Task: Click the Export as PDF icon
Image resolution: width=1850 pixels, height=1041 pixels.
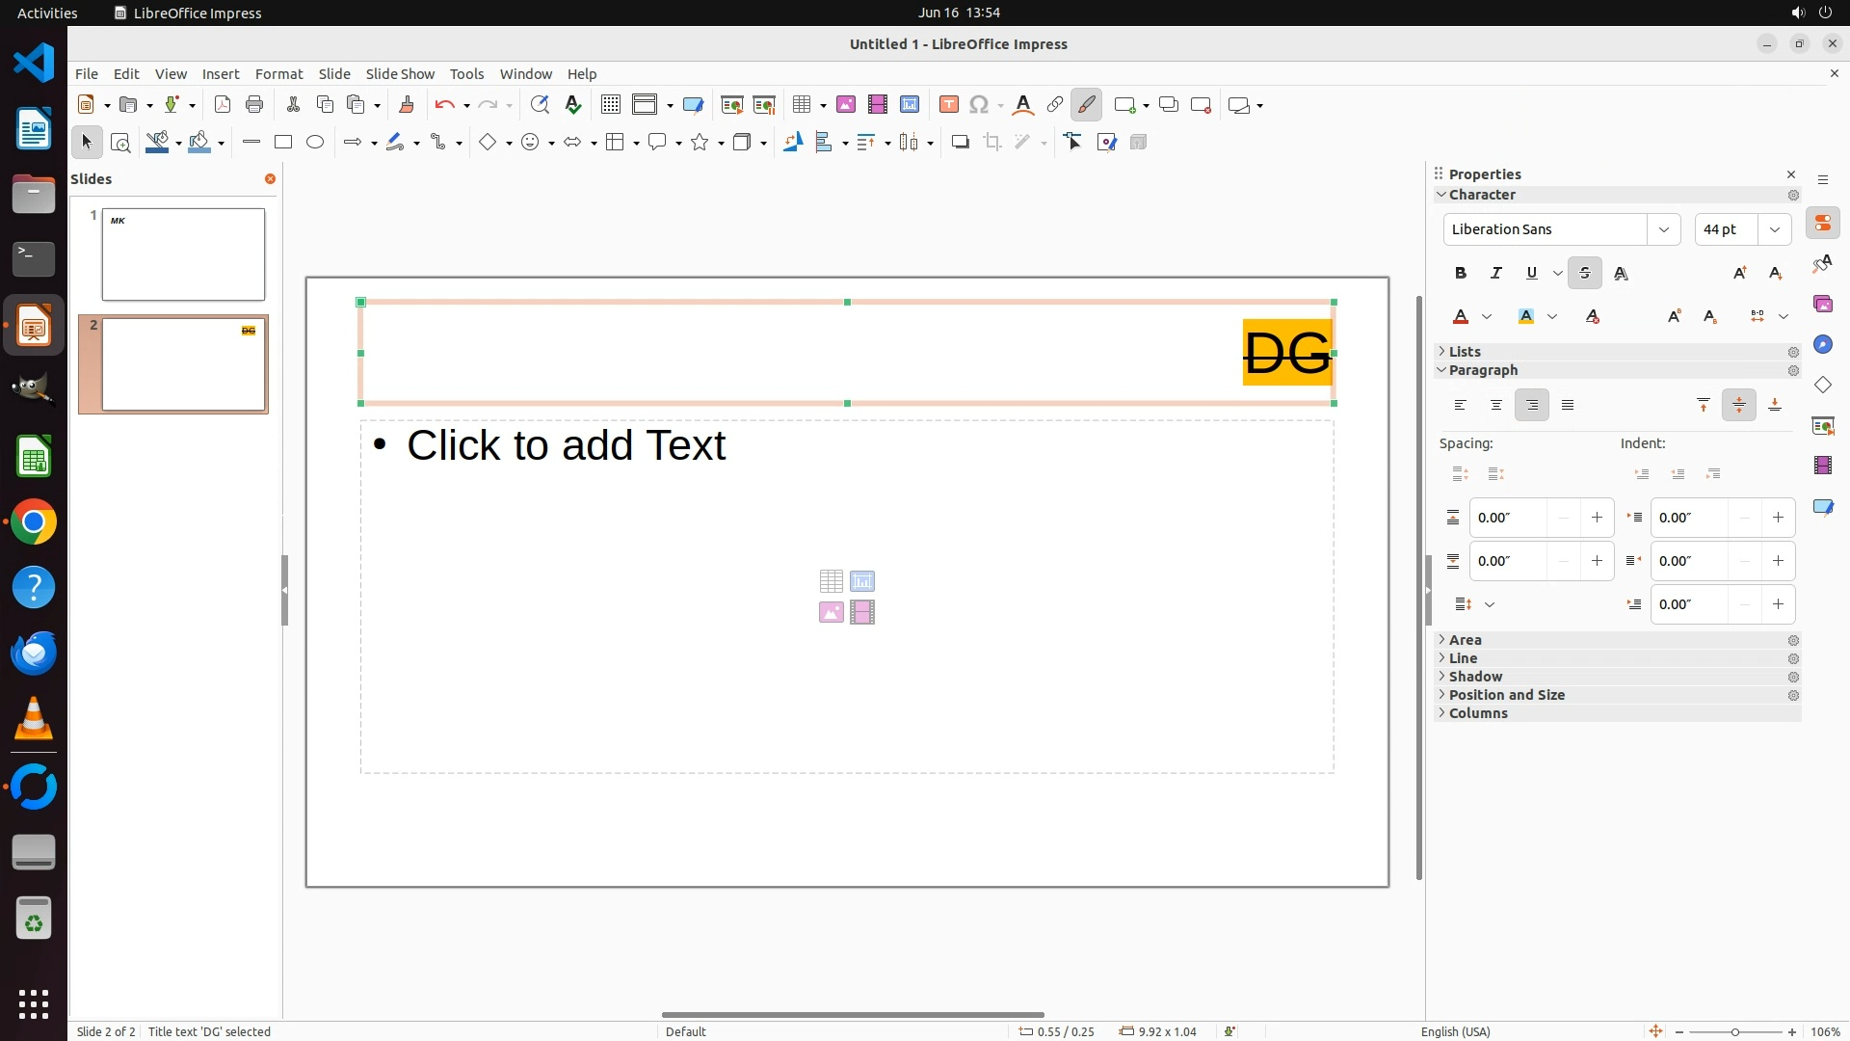Action: pos(223,105)
